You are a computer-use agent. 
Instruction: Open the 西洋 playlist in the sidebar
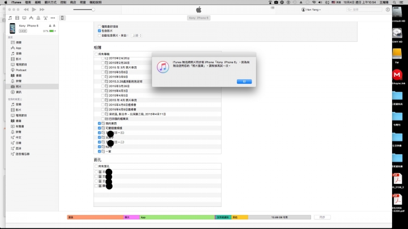(19, 148)
